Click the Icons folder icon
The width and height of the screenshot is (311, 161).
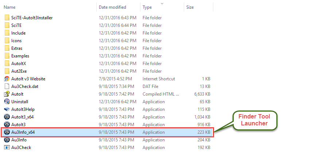7,41
